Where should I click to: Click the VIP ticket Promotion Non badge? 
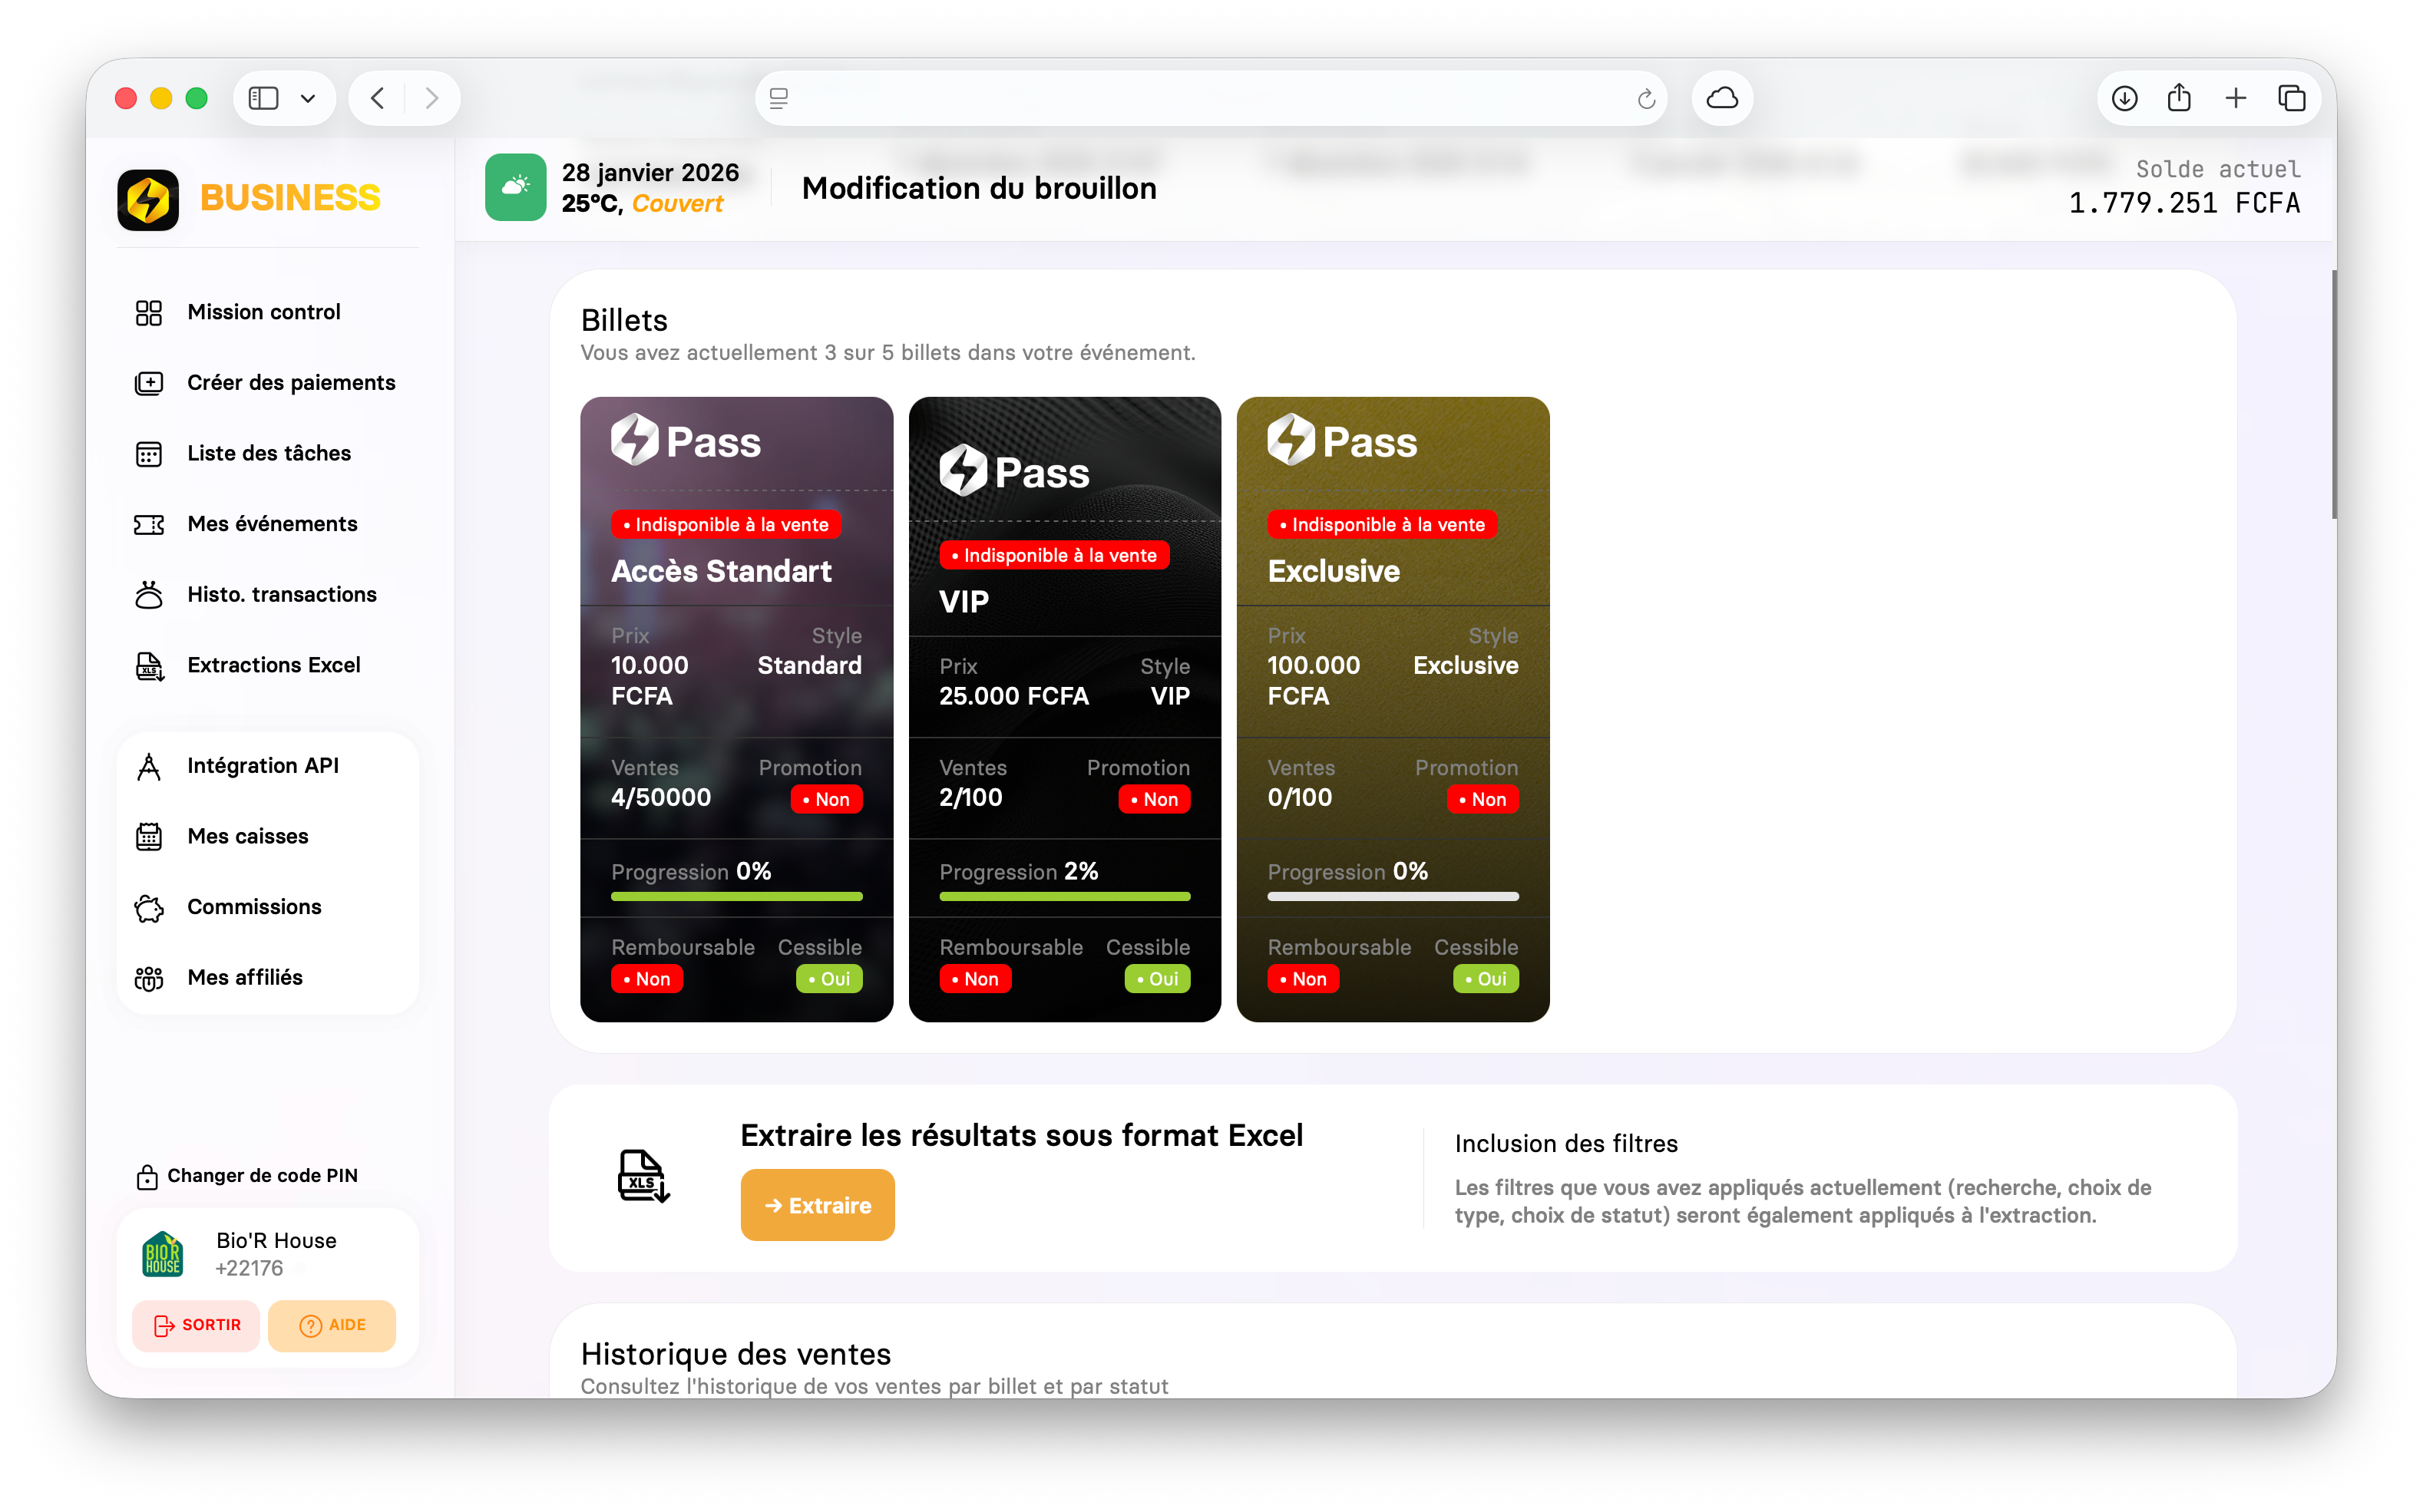click(1154, 799)
